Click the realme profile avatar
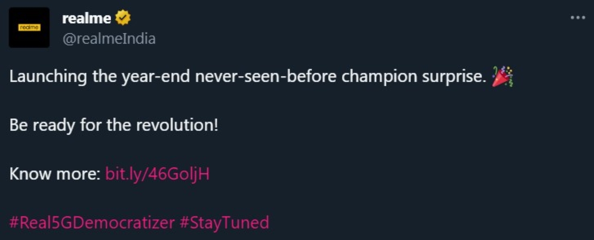 click(29, 28)
